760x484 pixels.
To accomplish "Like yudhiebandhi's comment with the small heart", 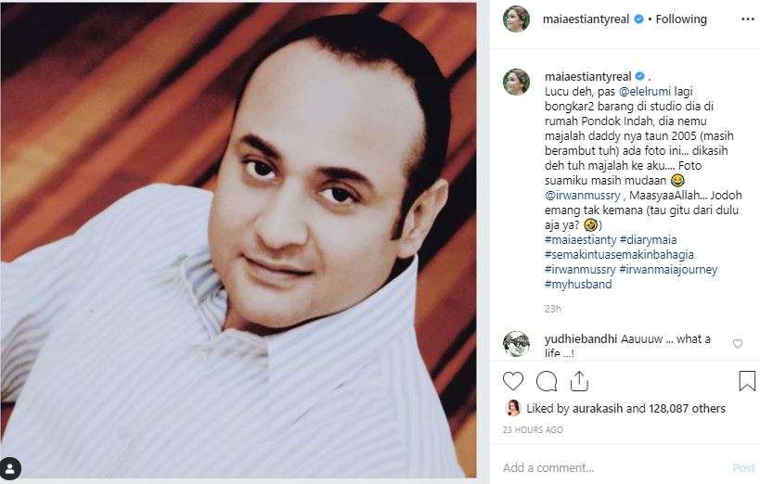I will coord(737,343).
